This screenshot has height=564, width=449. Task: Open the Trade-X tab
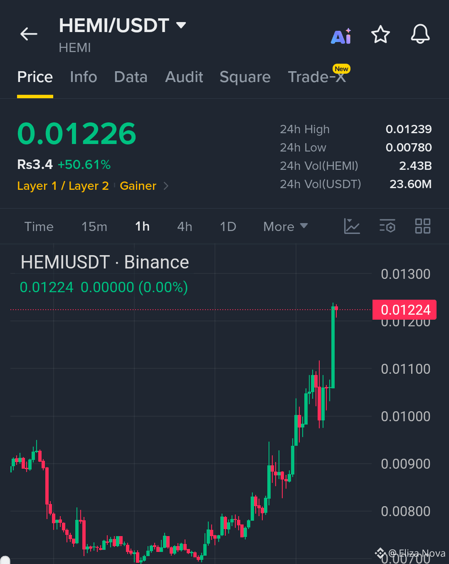[x=317, y=77]
